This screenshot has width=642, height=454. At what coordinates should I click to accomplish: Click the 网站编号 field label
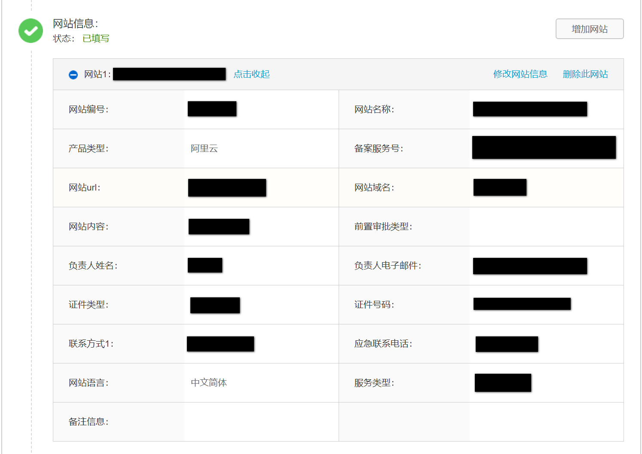[89, 109]
